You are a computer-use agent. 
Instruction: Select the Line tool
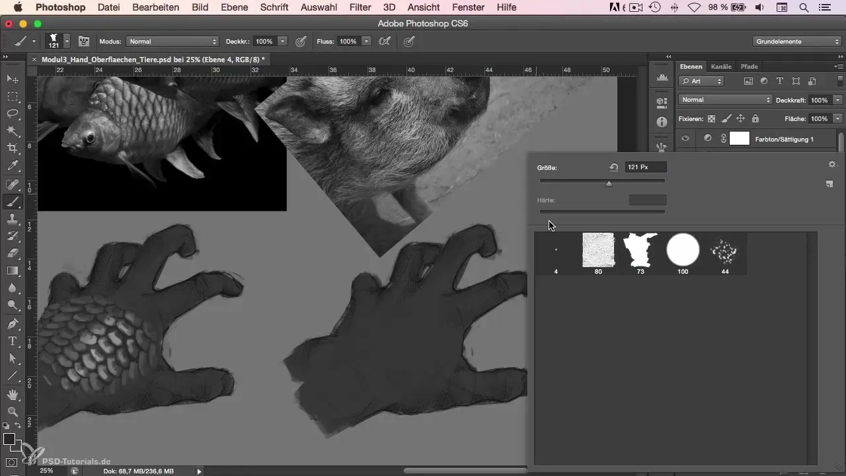[x=13, y=376]
